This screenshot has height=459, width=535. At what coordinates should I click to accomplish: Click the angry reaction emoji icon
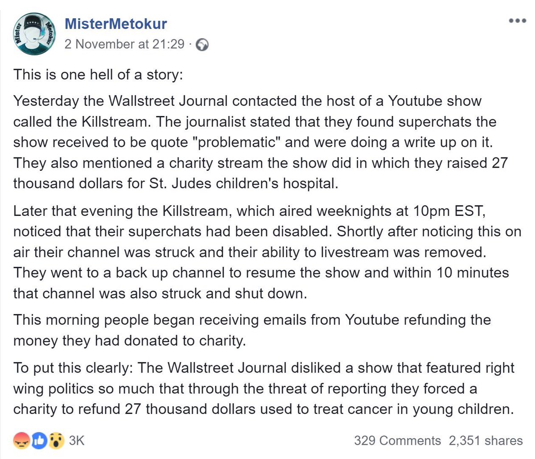[x=21, y=441]
